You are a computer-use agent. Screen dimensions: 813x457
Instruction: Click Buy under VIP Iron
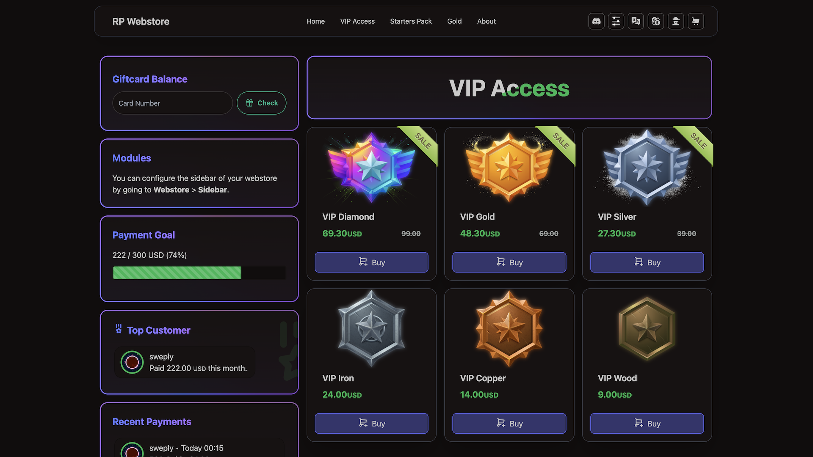coord(371,424)
